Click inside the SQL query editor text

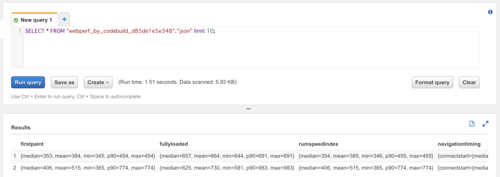tap(120, 32)
